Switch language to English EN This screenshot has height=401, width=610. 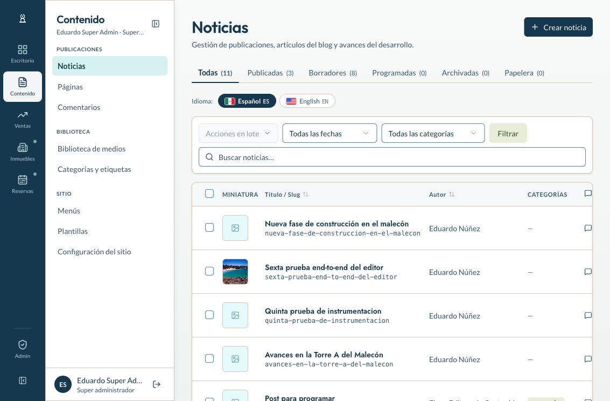[307, 101]
